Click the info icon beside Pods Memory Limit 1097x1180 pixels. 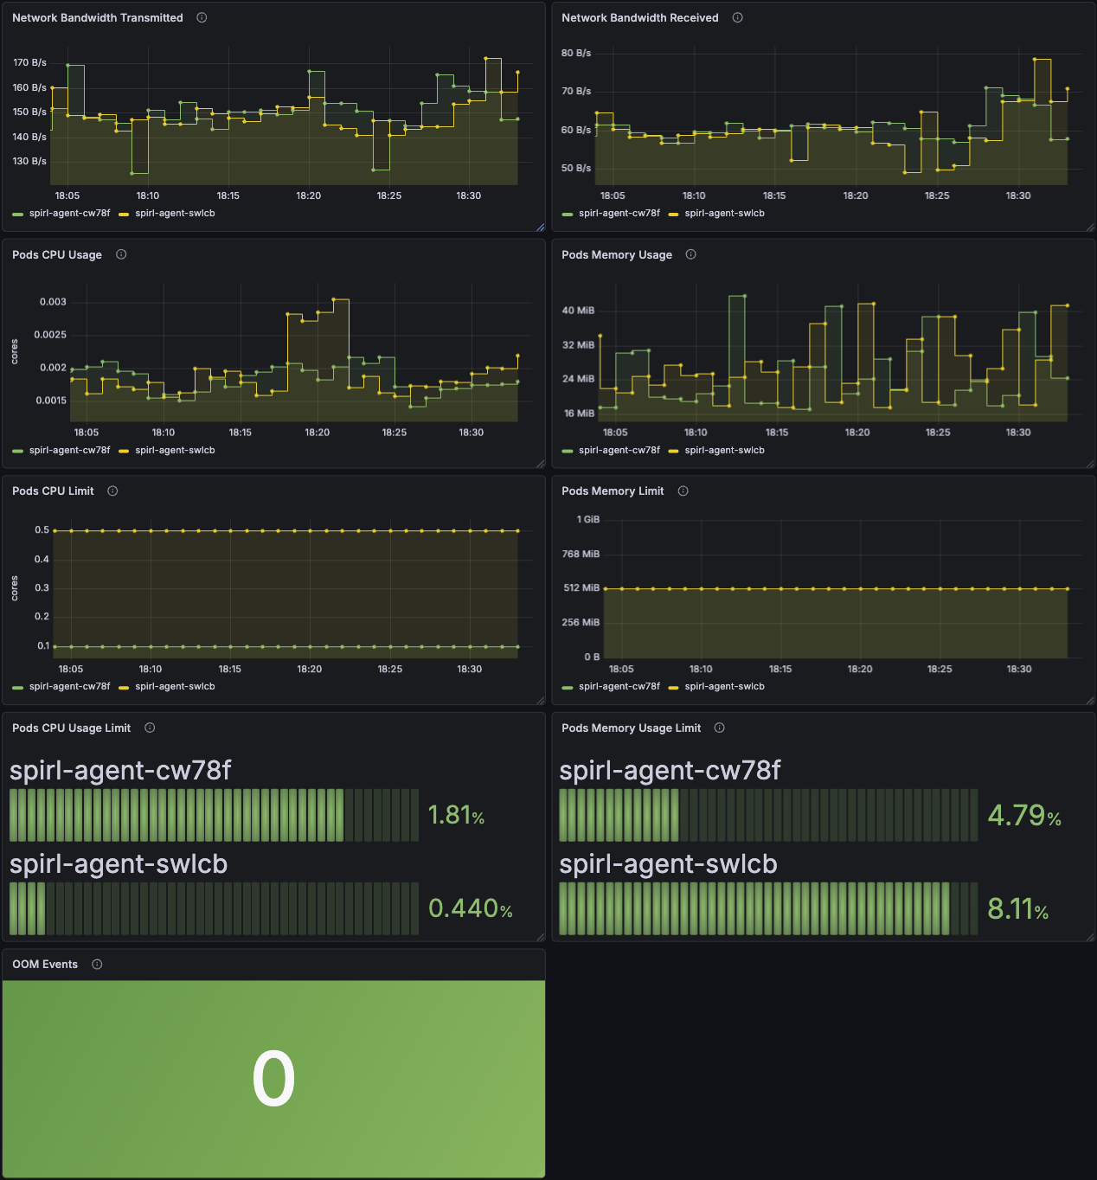683,491
